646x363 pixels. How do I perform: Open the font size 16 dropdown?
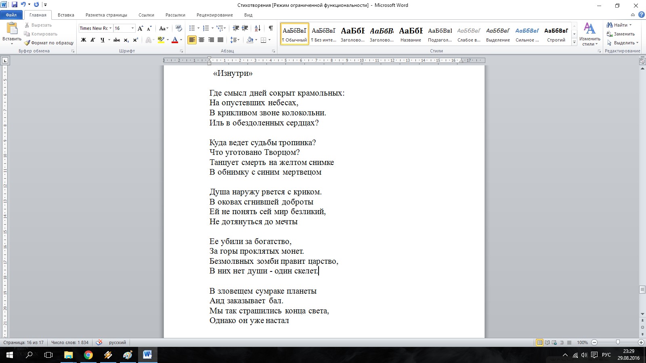tap(132, 28)
